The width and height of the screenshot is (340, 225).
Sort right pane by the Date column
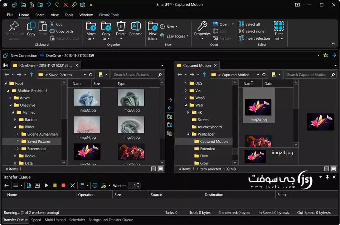point(275,84)
